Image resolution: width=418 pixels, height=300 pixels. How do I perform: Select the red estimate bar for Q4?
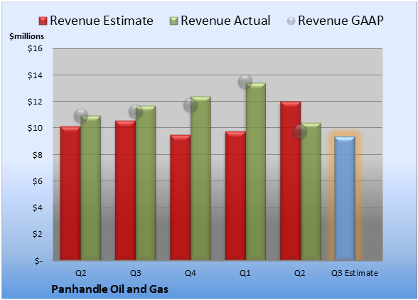(x=181, y=198)
